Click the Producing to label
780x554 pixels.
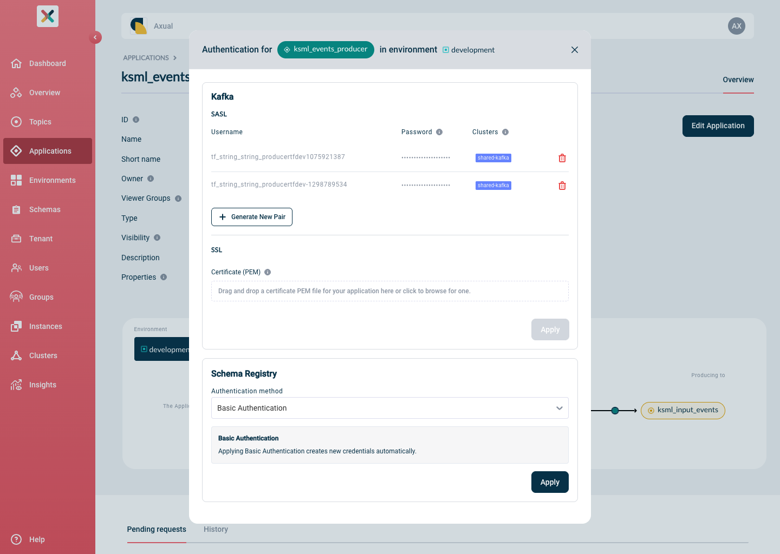pos(708,375)
